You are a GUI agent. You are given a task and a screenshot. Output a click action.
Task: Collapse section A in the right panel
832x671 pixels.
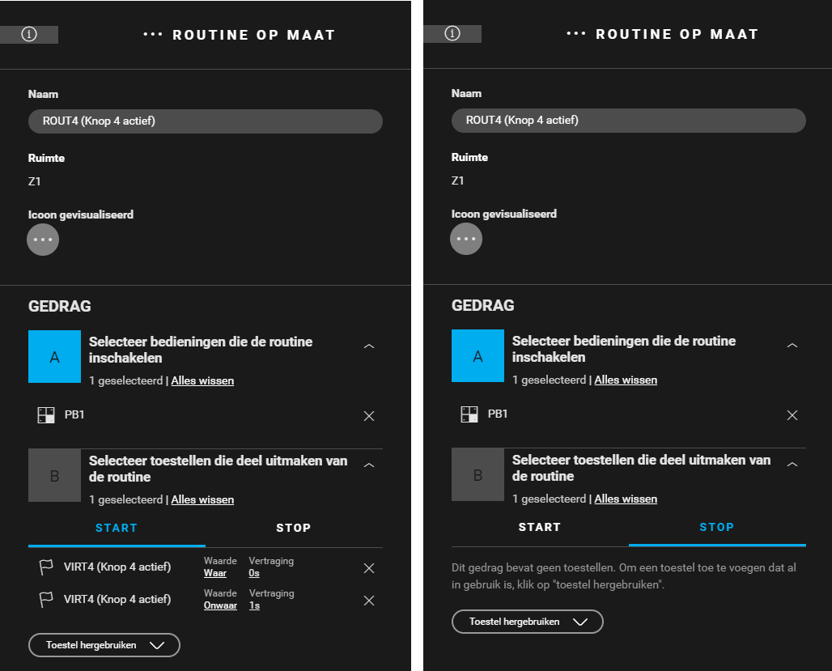pos(792,346)
